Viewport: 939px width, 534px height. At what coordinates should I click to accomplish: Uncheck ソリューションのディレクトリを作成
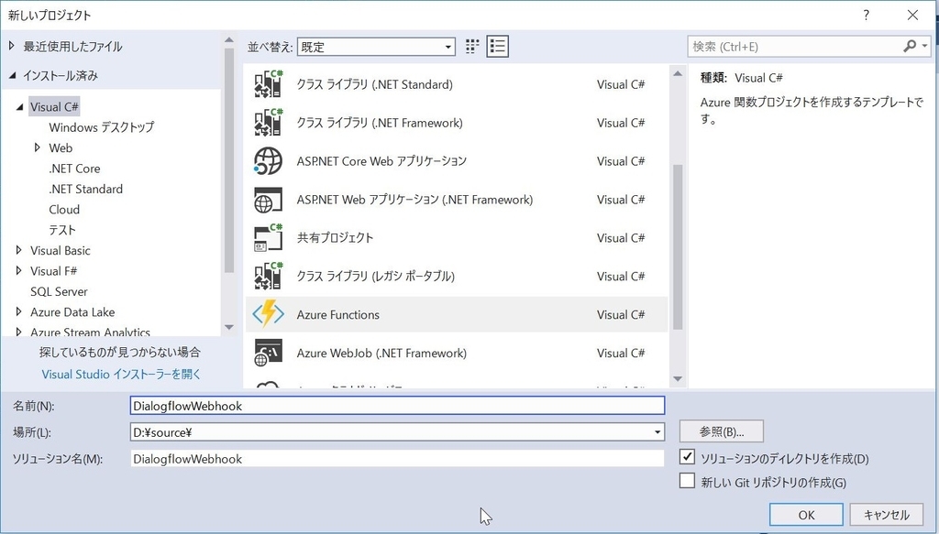[685, 458]
